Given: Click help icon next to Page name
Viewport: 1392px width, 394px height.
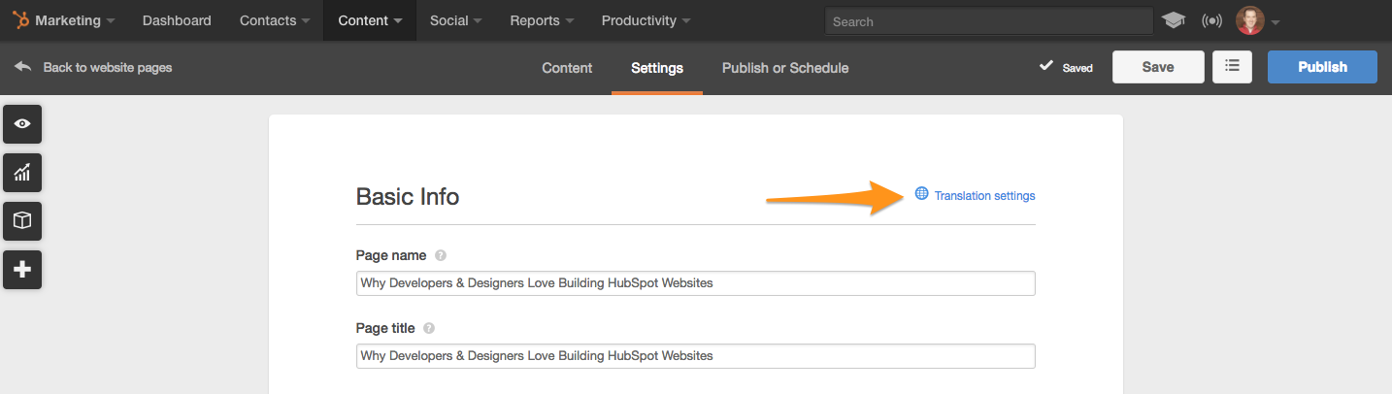Looking at the screenshot, I should [441, 255].
